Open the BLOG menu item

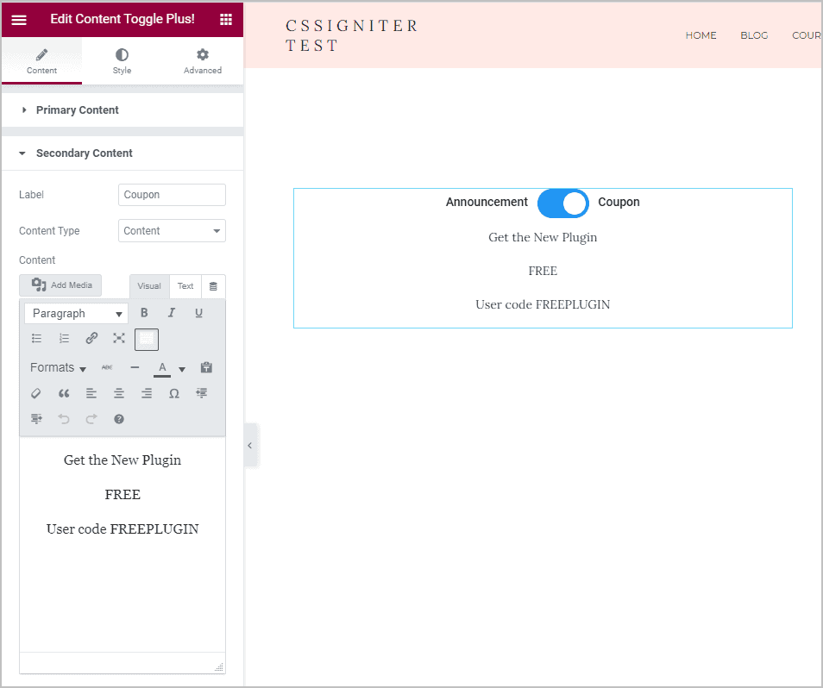(754, 35)
